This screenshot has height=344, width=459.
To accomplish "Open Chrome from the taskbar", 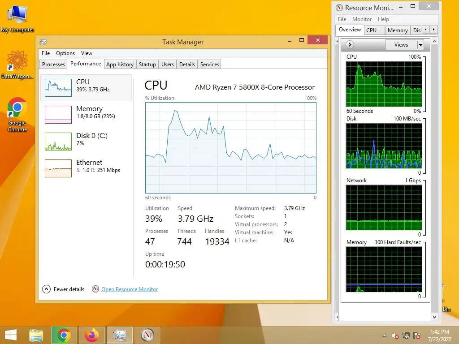I will point(64,335).
